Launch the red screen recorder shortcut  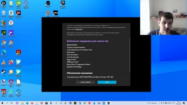(18, 14)
